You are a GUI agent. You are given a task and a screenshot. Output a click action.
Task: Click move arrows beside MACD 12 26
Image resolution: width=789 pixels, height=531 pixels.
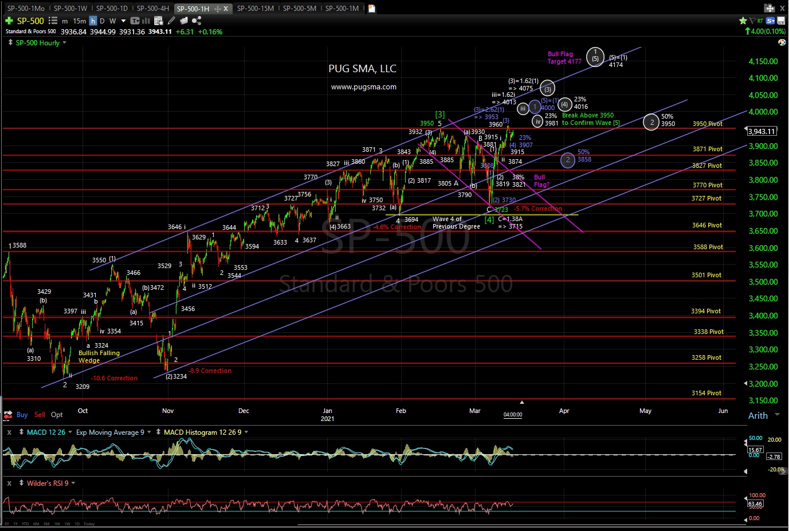[x=21, y=432]
